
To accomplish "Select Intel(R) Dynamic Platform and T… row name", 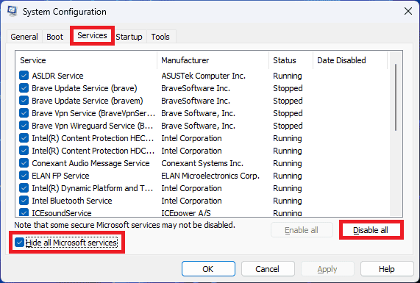I will (93, 188).
